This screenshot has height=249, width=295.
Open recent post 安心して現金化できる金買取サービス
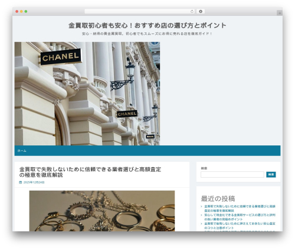click(x=240, y=217)
